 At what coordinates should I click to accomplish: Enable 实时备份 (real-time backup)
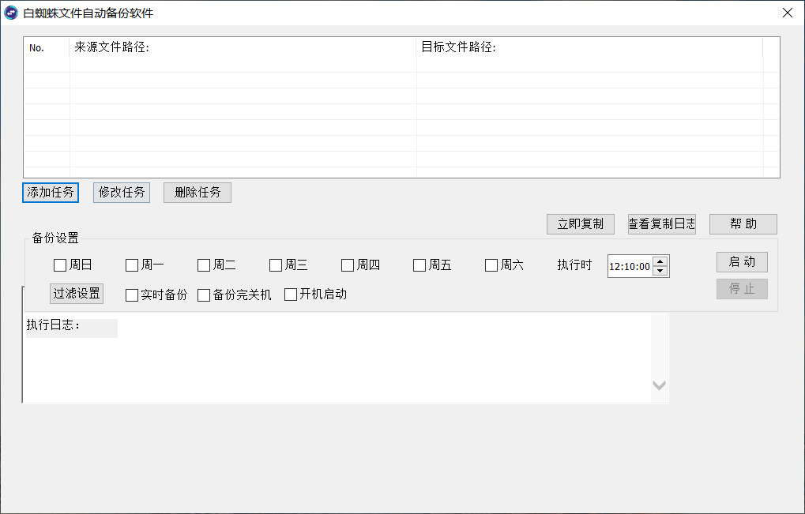(x=131, y=294)
